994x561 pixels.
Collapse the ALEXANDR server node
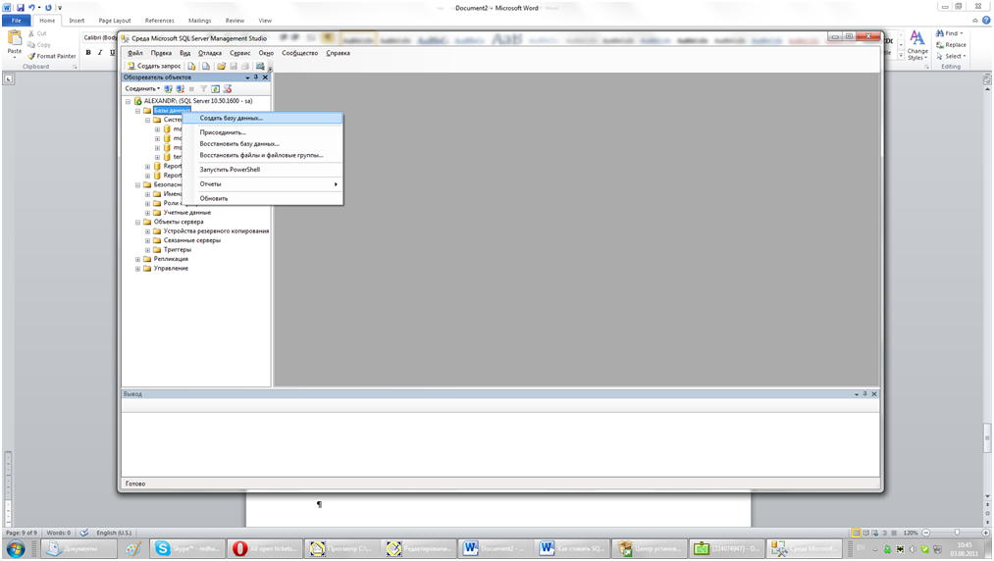(129, 101)
